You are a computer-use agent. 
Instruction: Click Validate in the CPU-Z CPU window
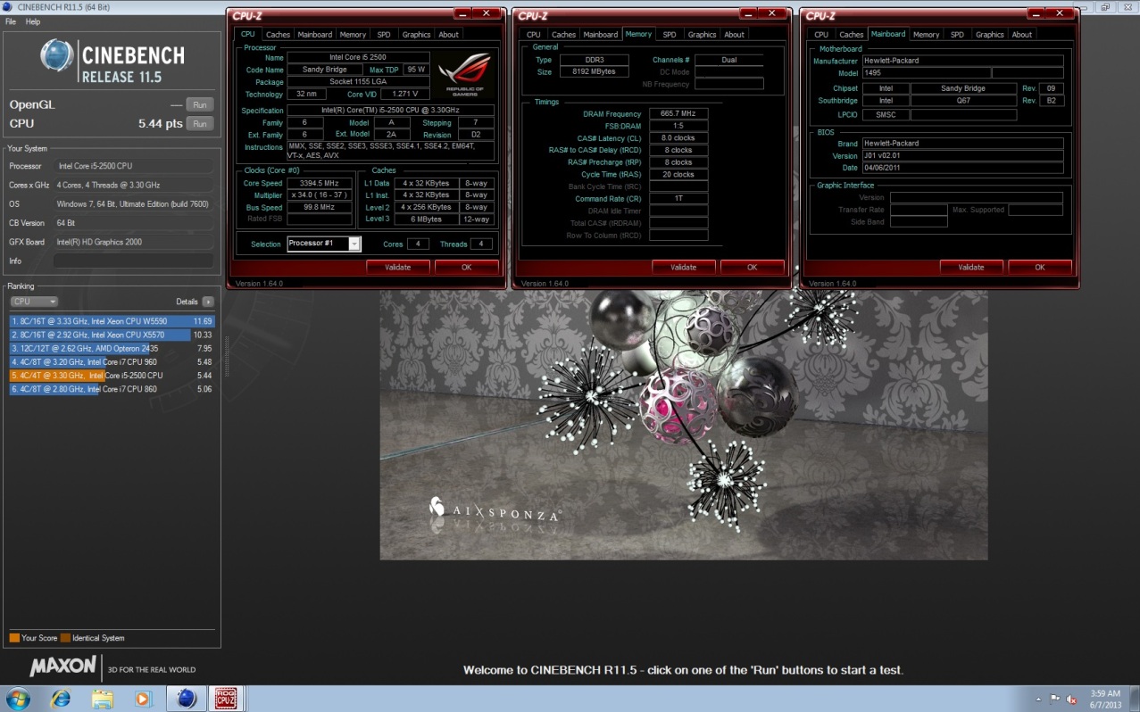tap(397, 267)
